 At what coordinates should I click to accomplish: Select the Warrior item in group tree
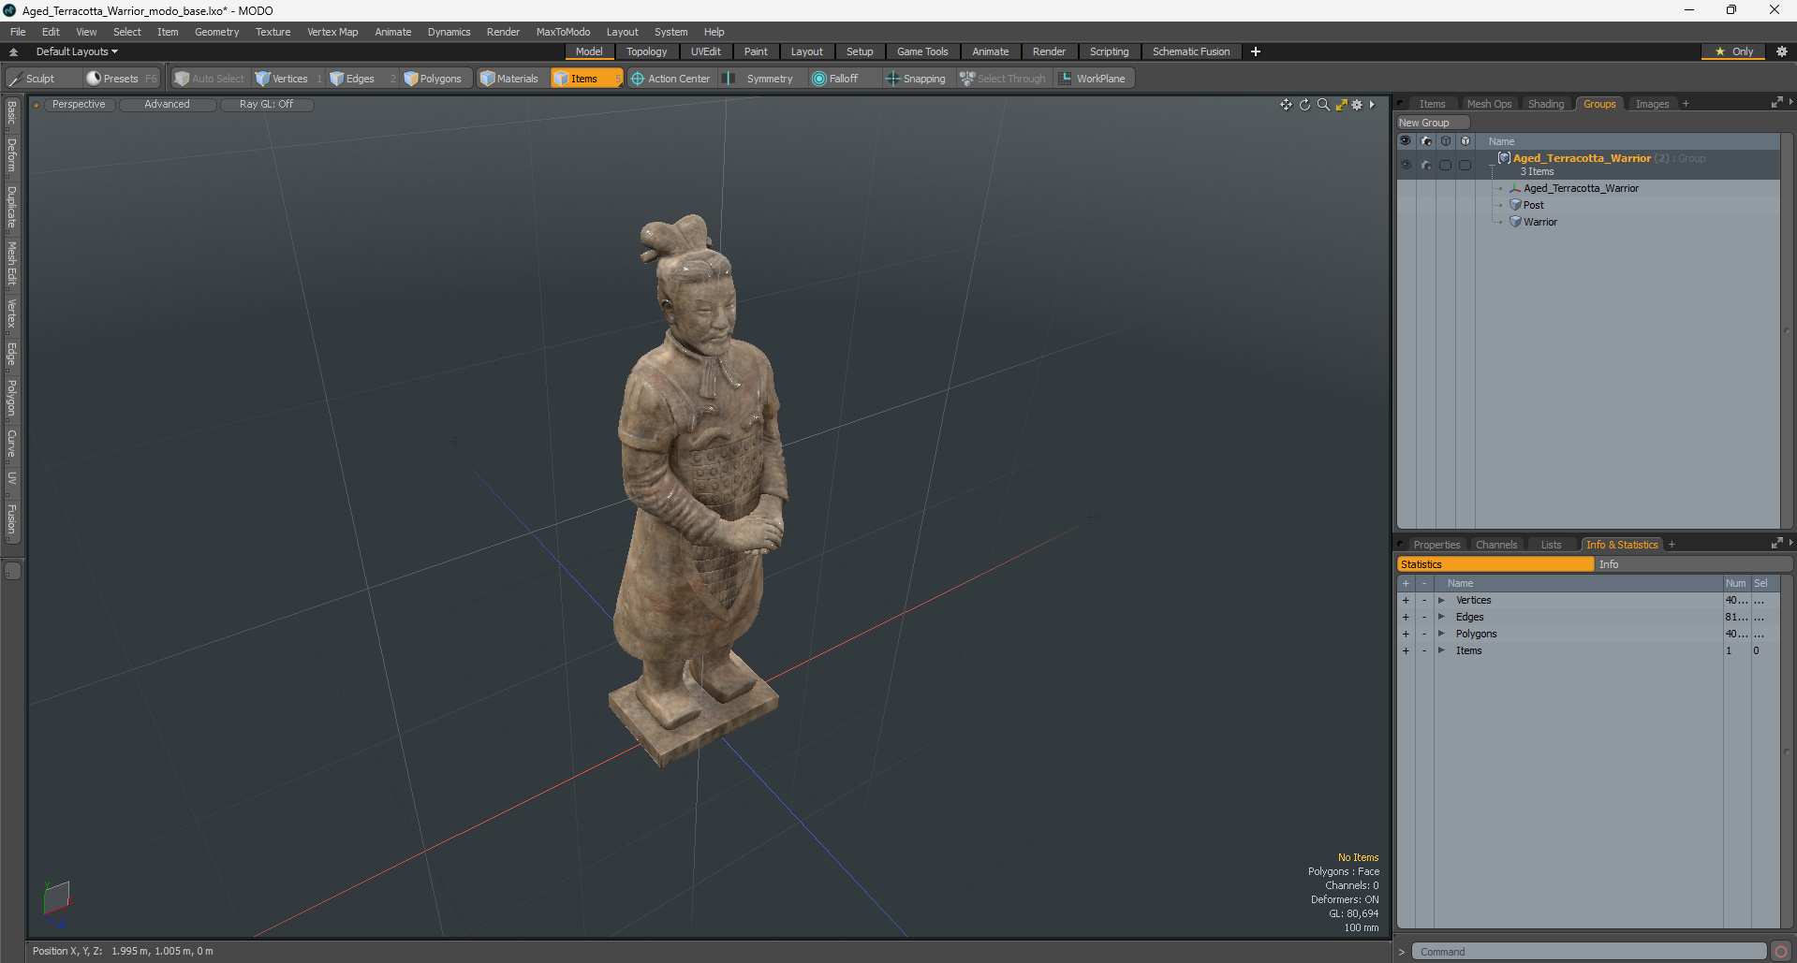pyautogui.click(x=1539, y=222)
